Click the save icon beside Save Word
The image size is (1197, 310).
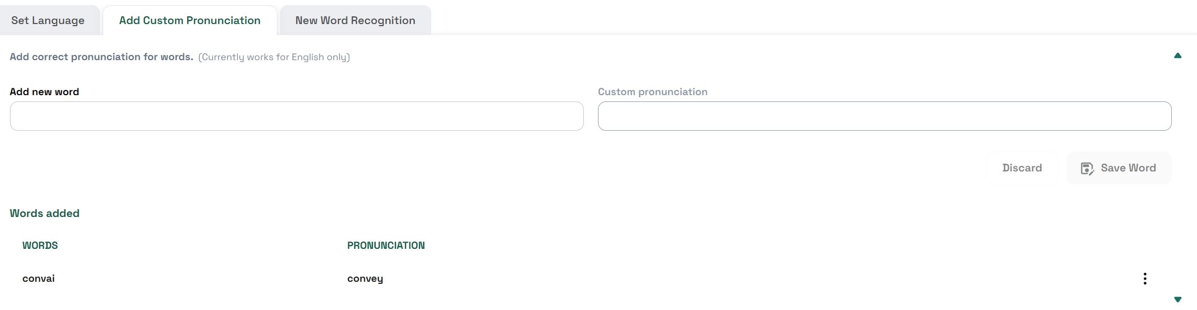tap(1087, 168)
